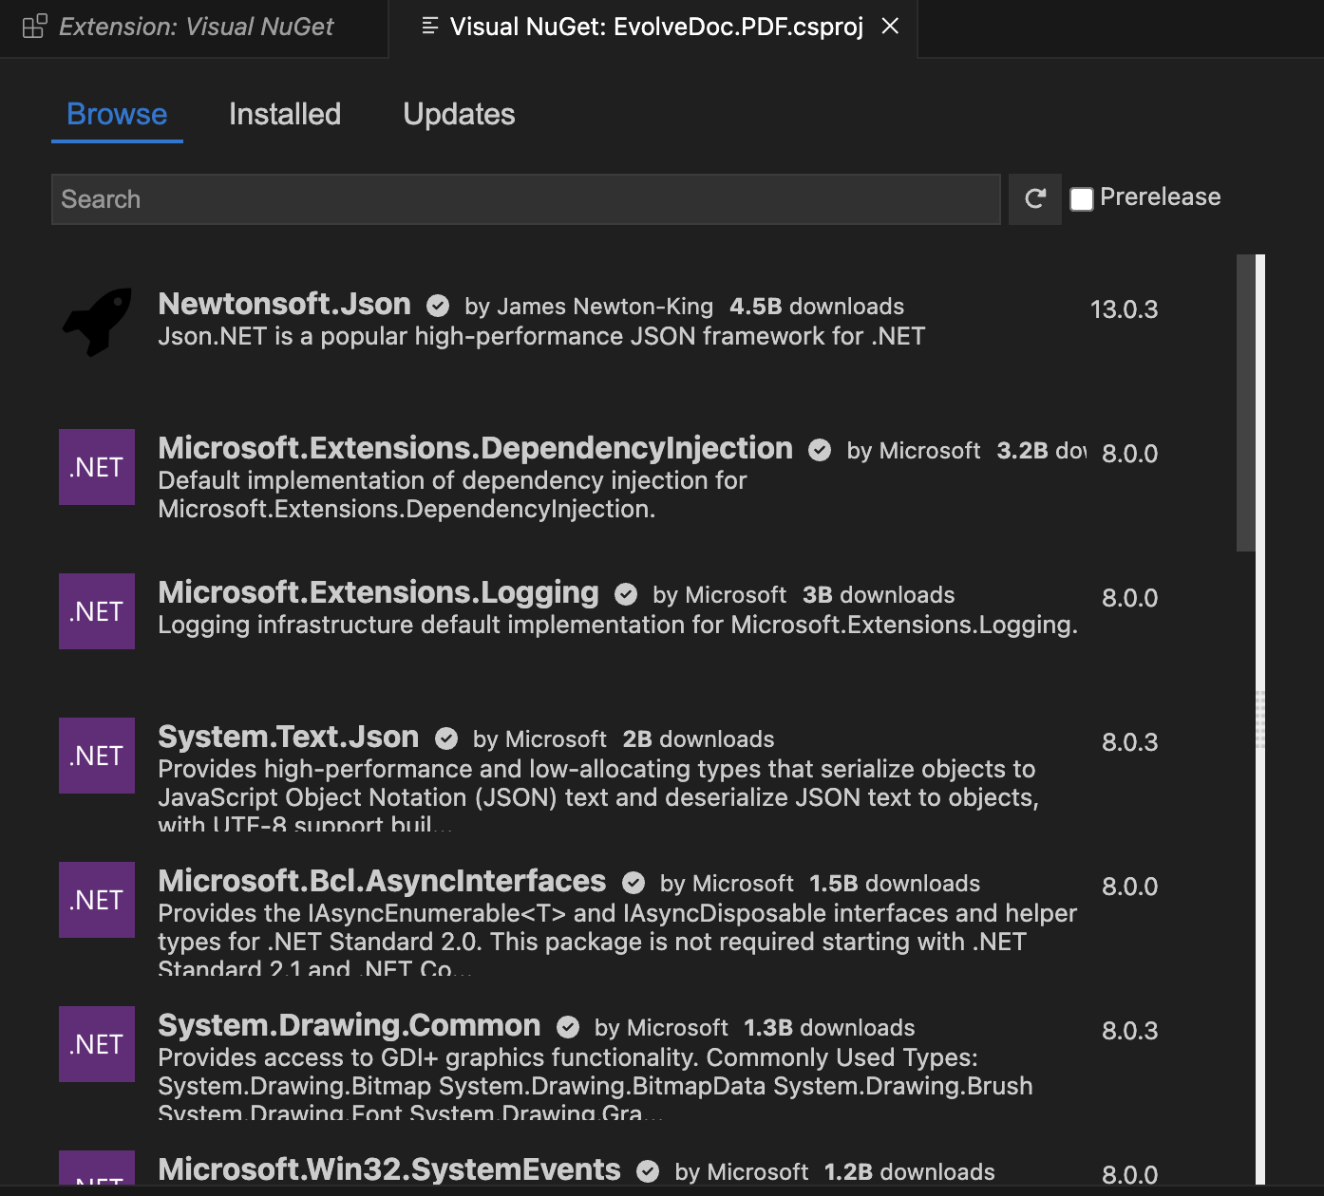Click .NET icon of Microsoft.Bcl.AsyncInterfaces
The image size is (1324, 1196).
coord(97,900)
